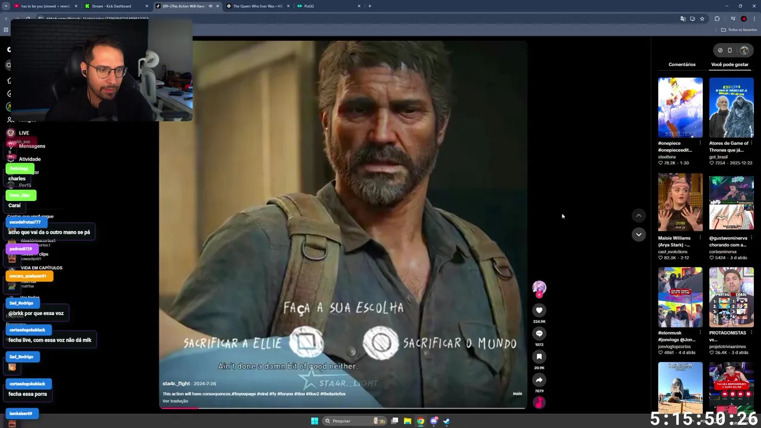Open the Chrome profile avatar
Viewport: 761px width, 428px height.
coord(743,18)
